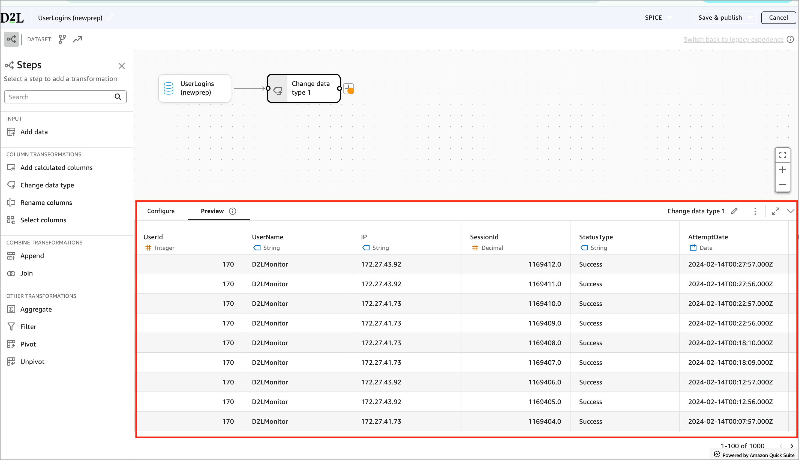The image size is (799, 460).
Task: Open the three-dot menu in the preview header
Action: [755, 211]
